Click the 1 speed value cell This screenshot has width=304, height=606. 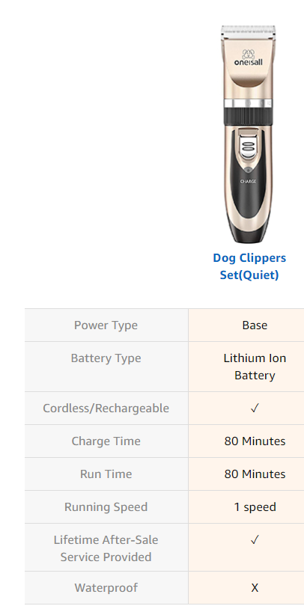(x=255, y=506)
